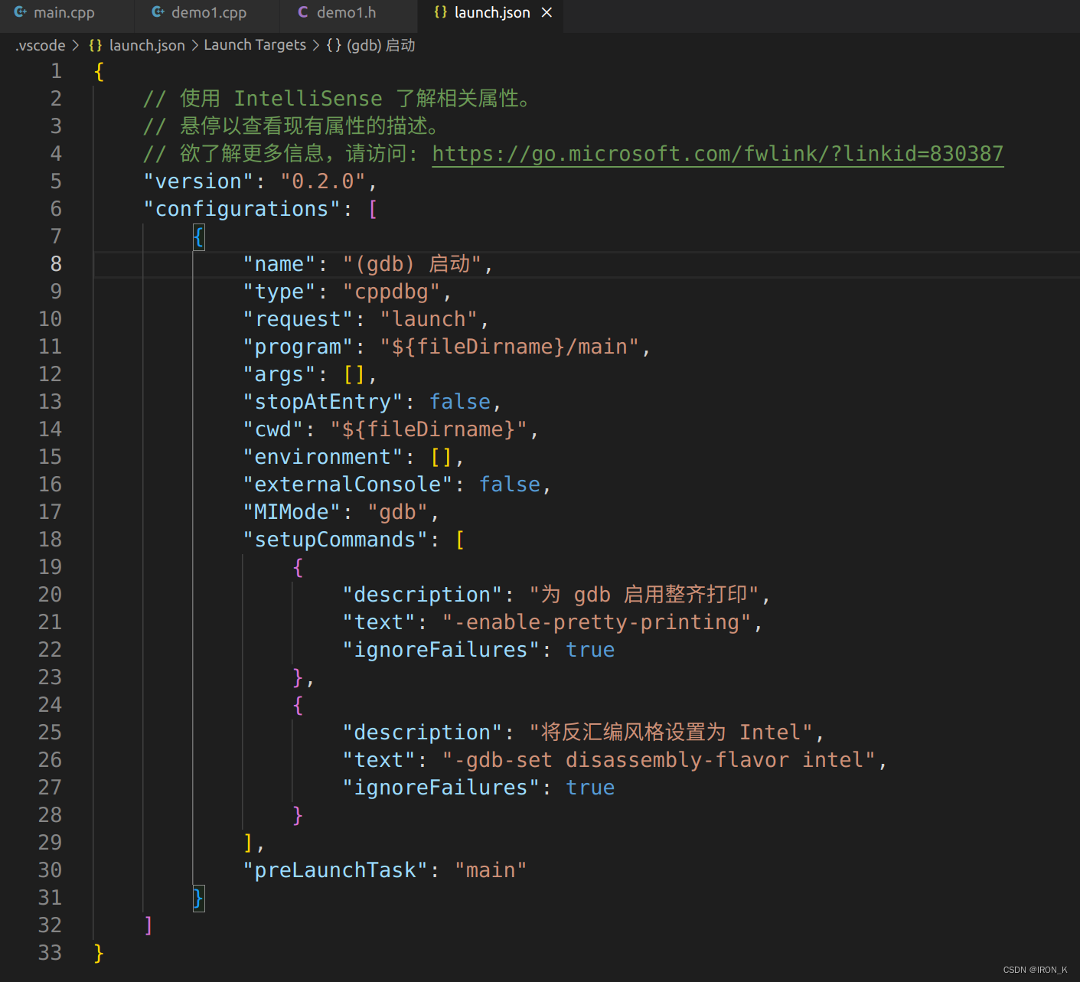Click line number 1 in the gutter
1080x982 pixels.
[x=56, y=71]
